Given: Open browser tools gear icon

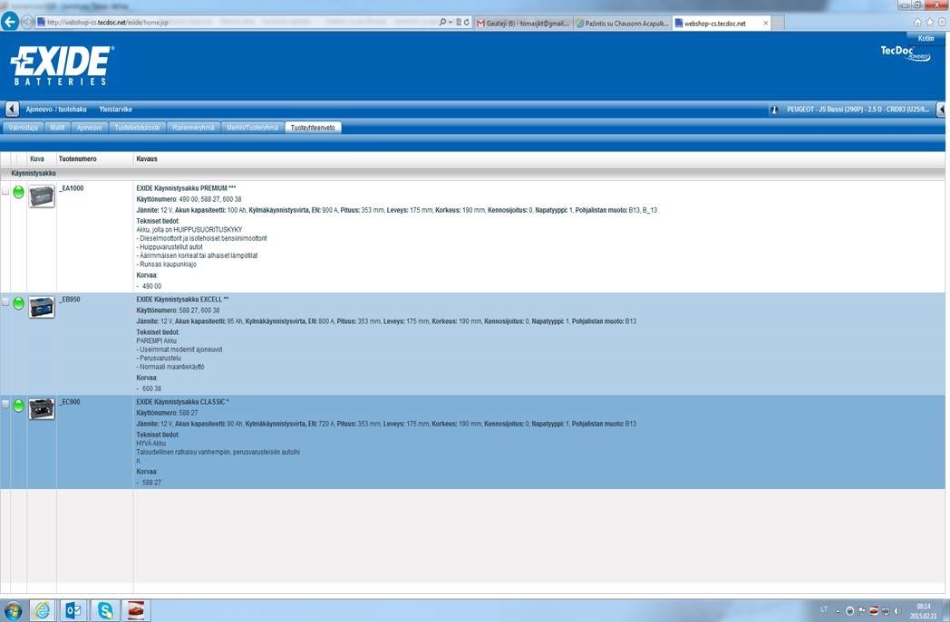Looking at the screenshot, I should 942,23.
